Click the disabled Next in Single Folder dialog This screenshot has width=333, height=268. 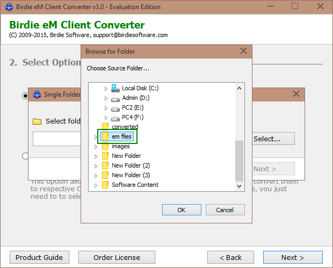point(273,169)
